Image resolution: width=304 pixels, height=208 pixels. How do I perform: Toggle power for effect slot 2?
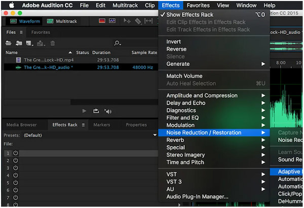click(x=16, y=160)
